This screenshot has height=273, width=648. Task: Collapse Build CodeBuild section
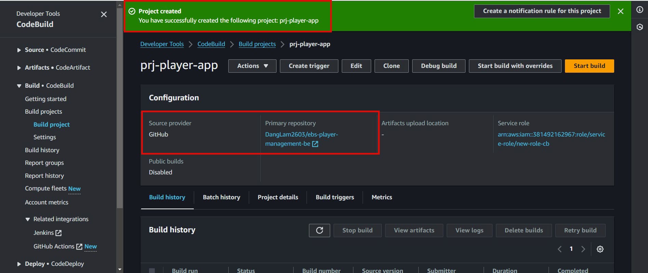coord(19,86)
